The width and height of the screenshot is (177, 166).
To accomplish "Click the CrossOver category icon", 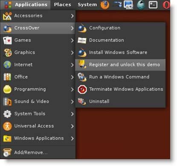I will (x=7, y=28).
